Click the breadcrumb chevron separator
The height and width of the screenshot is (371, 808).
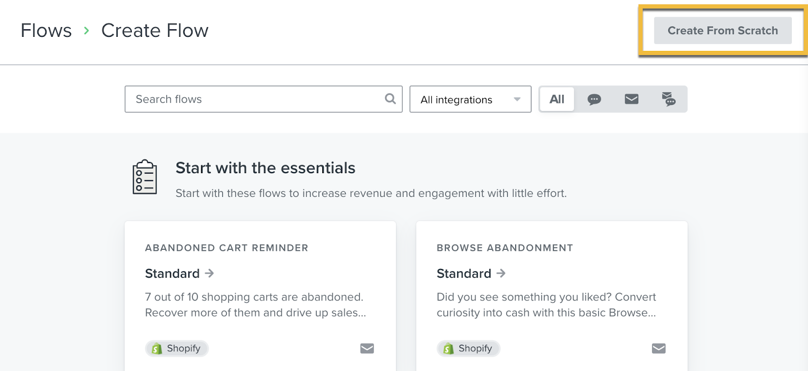pyautogui.click(x=87, y=31)
